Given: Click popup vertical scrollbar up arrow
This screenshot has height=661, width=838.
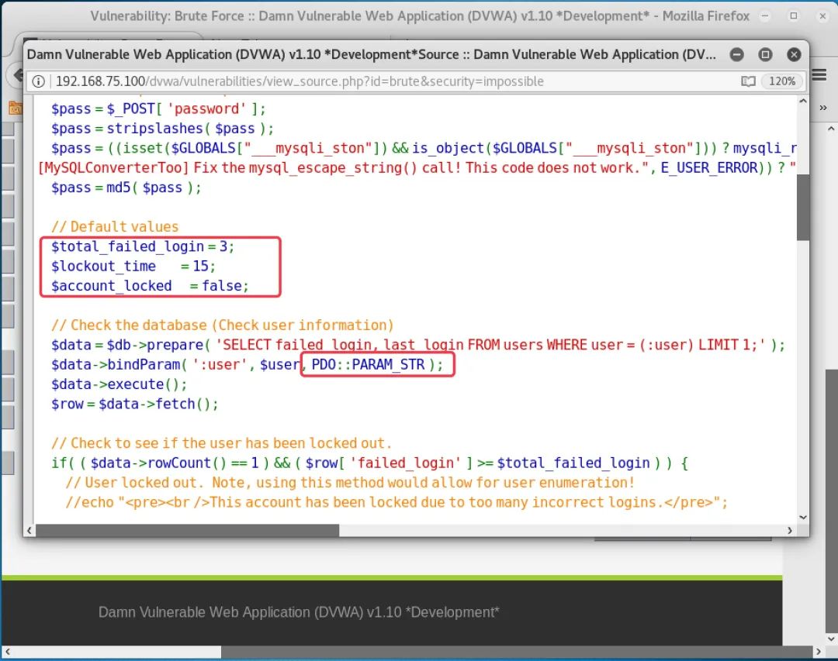Looking at the screenshot, I should (803, 102).
